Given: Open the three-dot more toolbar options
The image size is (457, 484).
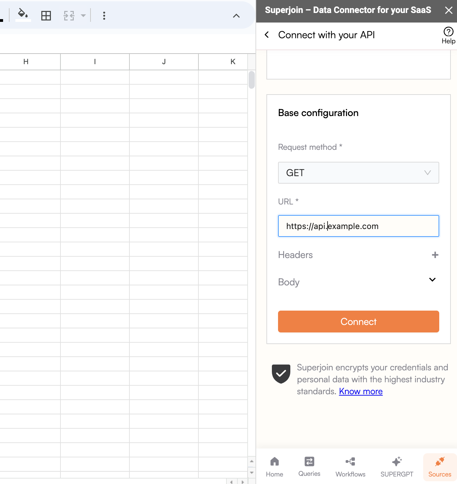Looking at the screenshot, I should 104,16.
